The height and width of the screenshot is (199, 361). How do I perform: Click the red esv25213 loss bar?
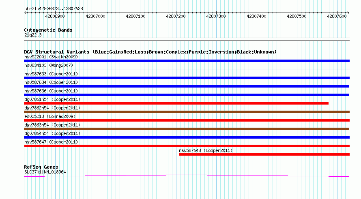[187, 120]
